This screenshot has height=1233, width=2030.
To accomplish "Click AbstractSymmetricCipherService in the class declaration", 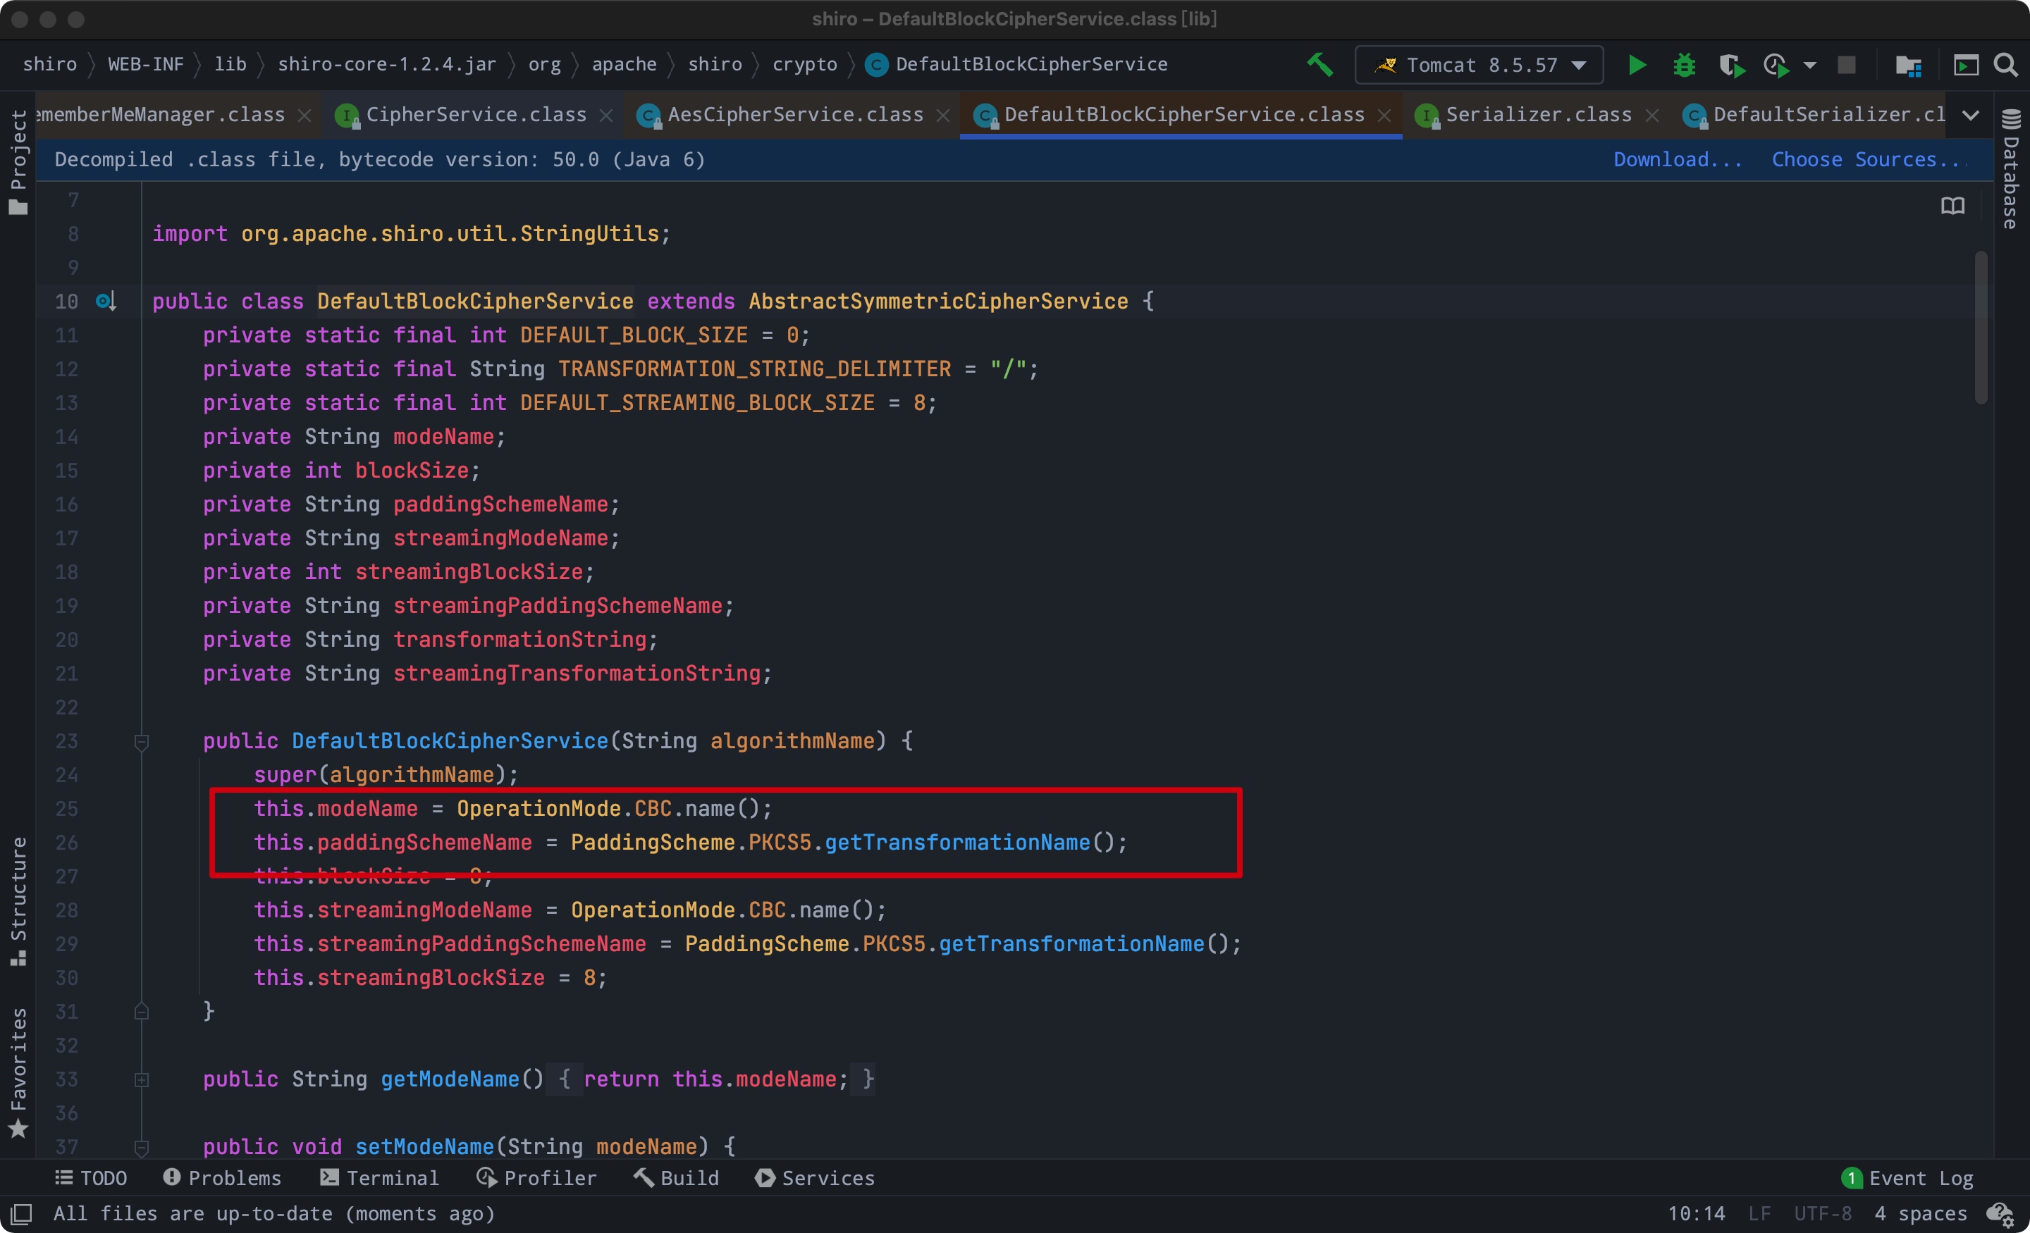I will (x=937, y=302).
